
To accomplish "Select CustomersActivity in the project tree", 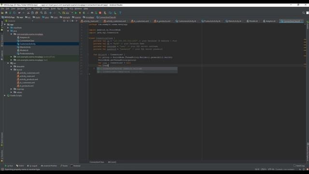I will coord(28,44).
